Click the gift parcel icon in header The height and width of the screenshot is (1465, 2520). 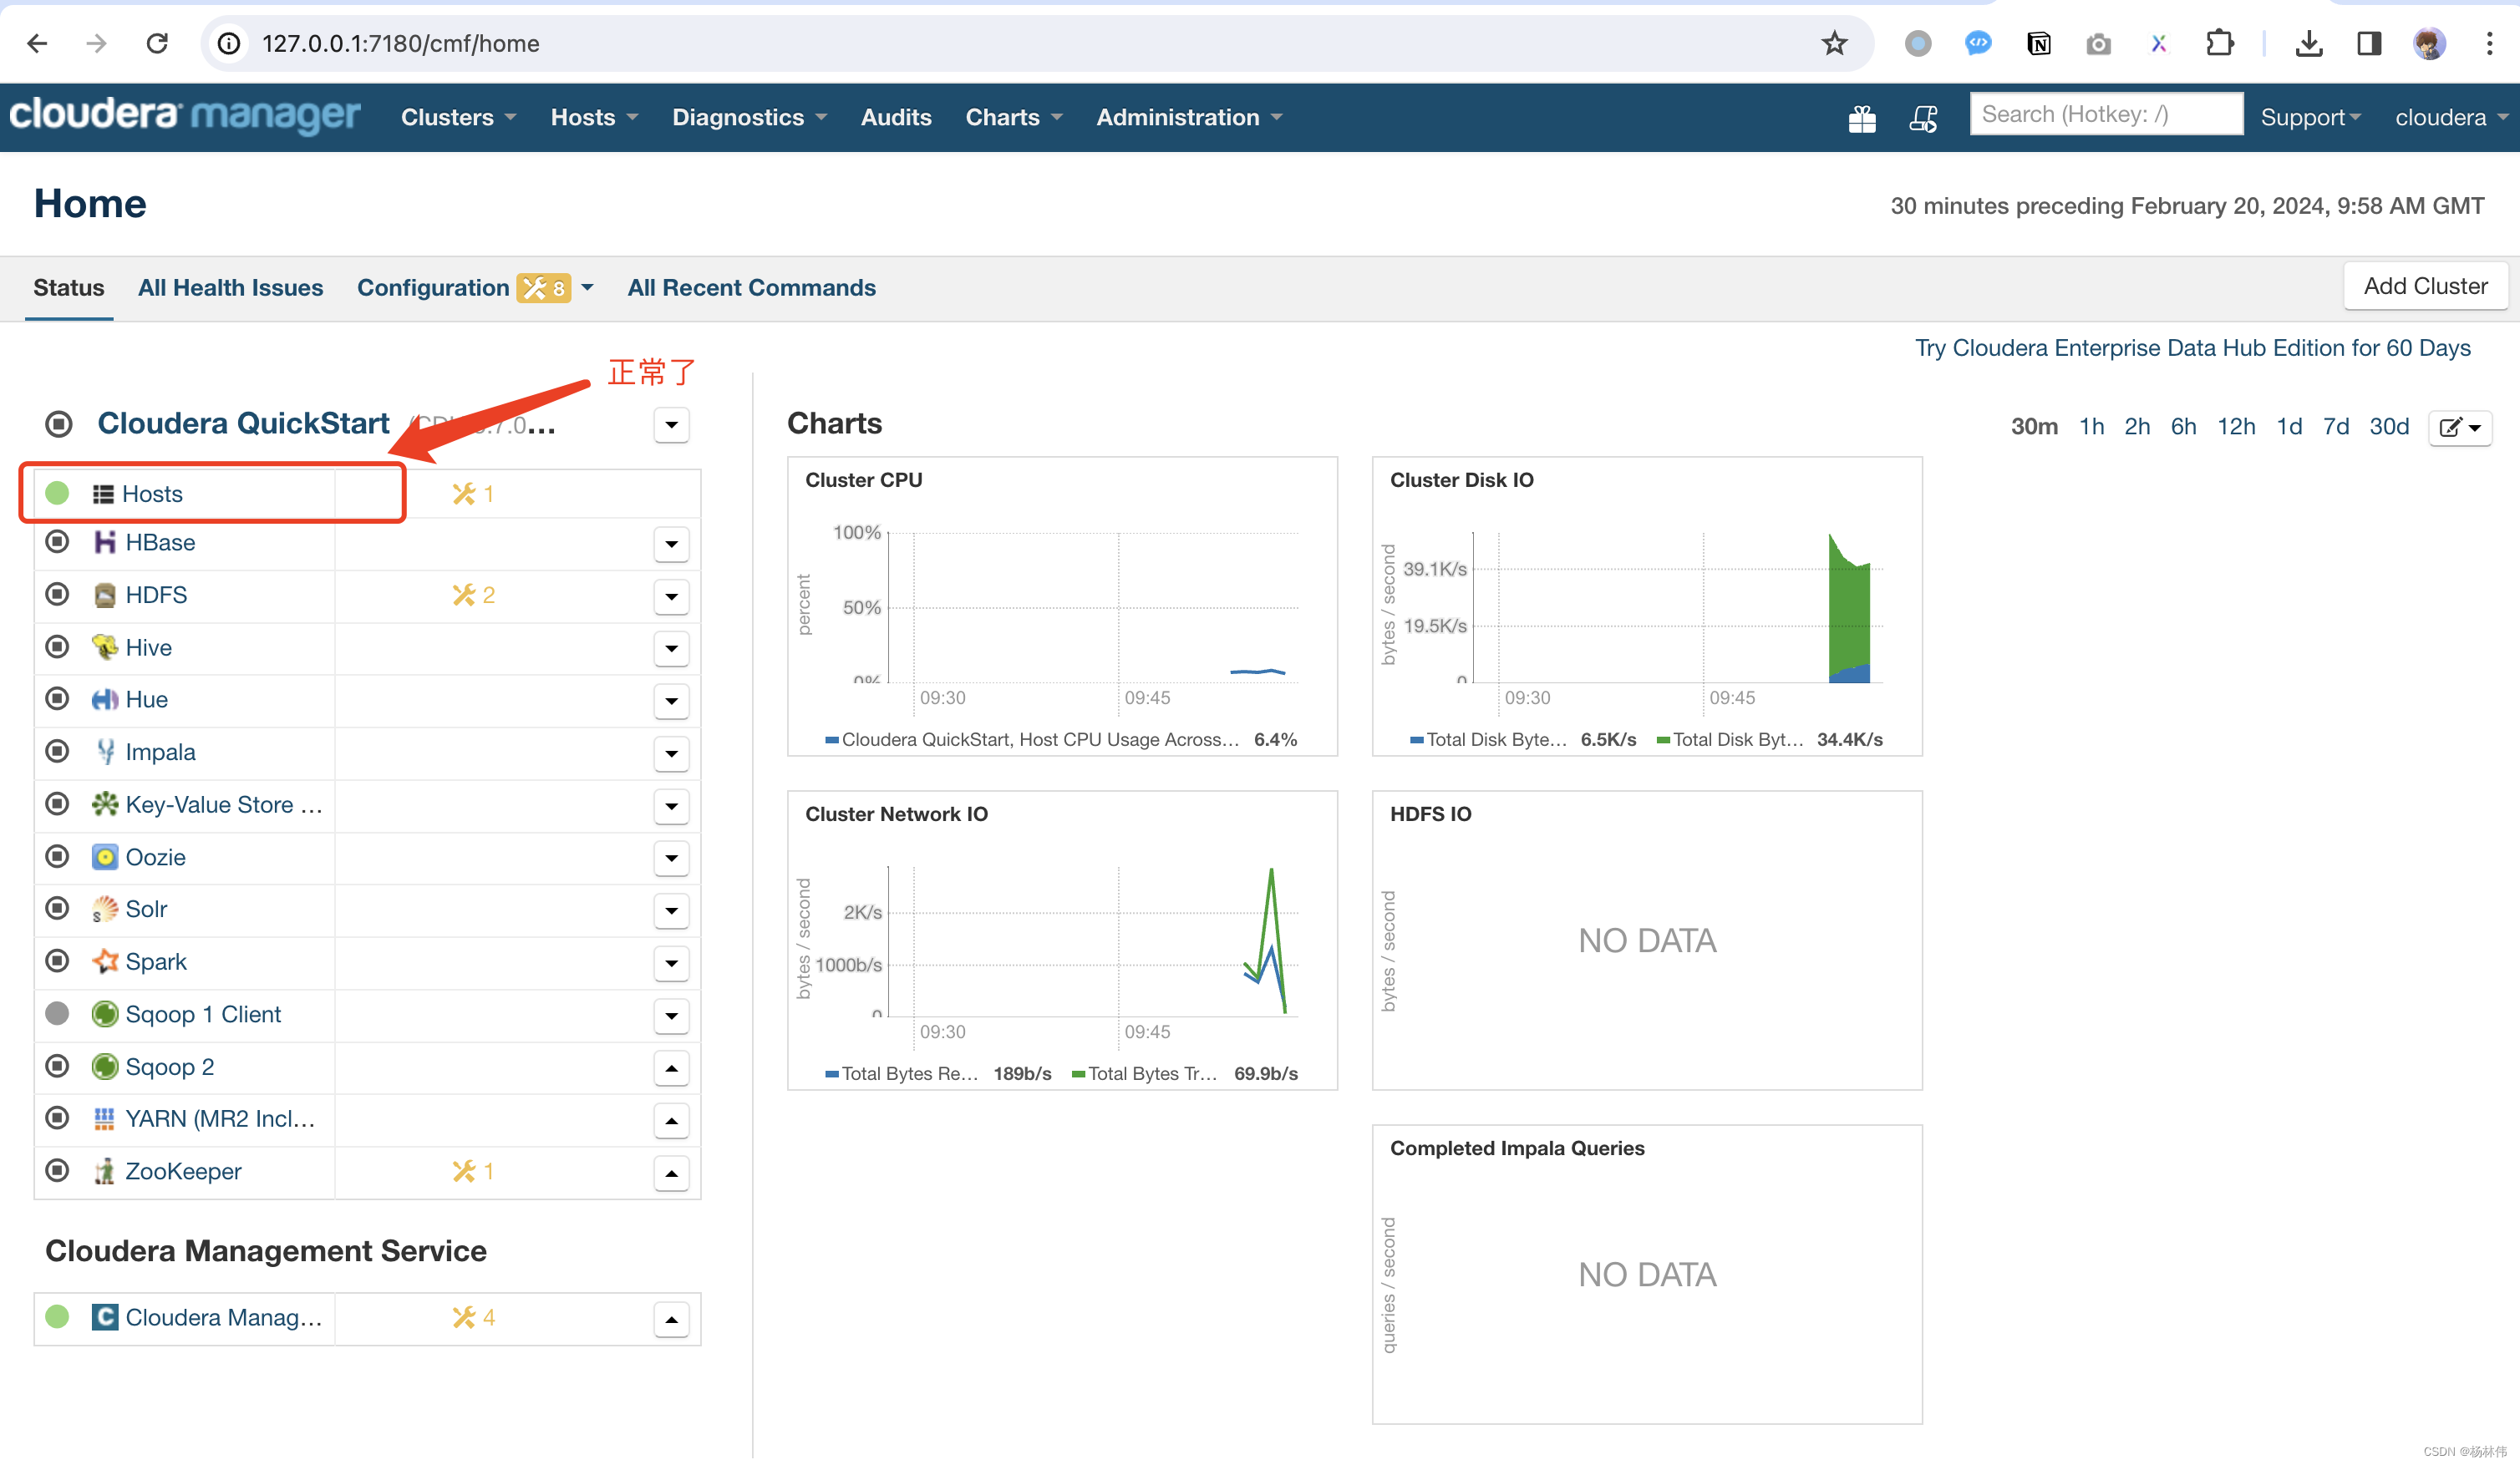[1861, 118]
